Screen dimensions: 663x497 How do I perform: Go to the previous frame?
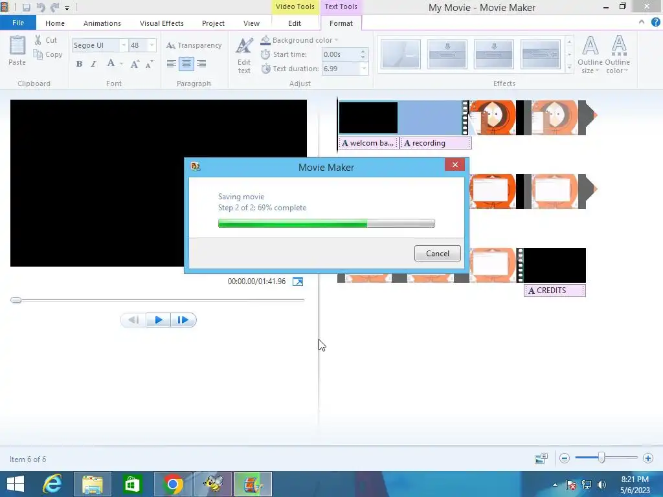133,320
